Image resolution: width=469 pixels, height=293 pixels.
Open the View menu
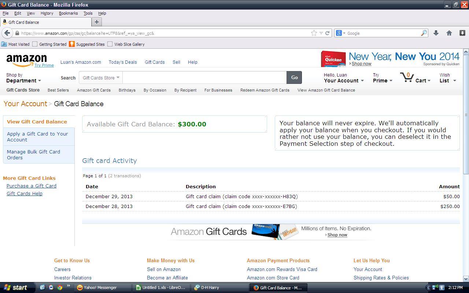pyautogui.click(x=31, y=13)
